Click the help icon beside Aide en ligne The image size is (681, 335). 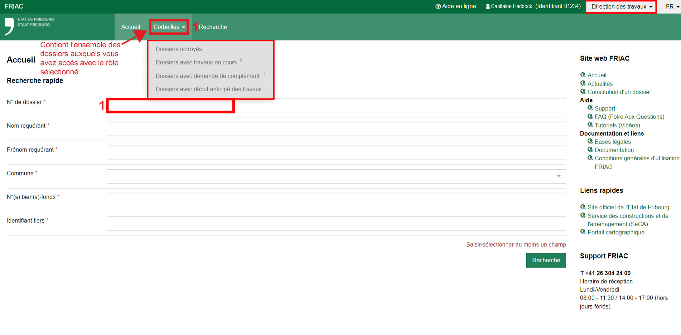coord(438,6)
